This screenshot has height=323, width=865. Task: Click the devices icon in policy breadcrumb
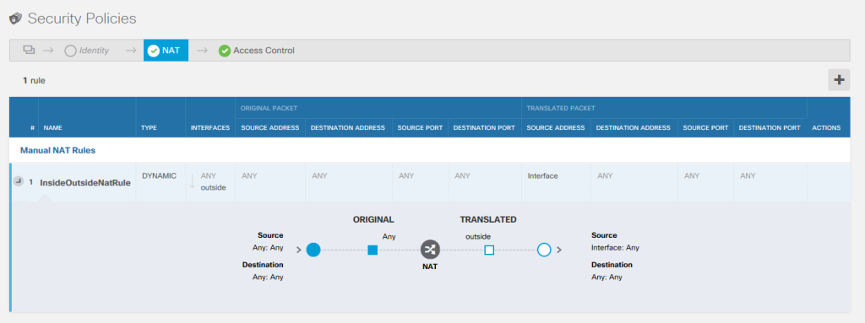click(29, 50)
